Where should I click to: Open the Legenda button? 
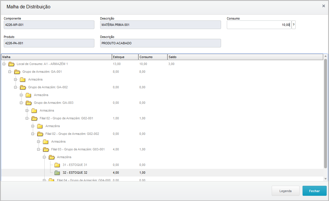click(x=285, y=191)
